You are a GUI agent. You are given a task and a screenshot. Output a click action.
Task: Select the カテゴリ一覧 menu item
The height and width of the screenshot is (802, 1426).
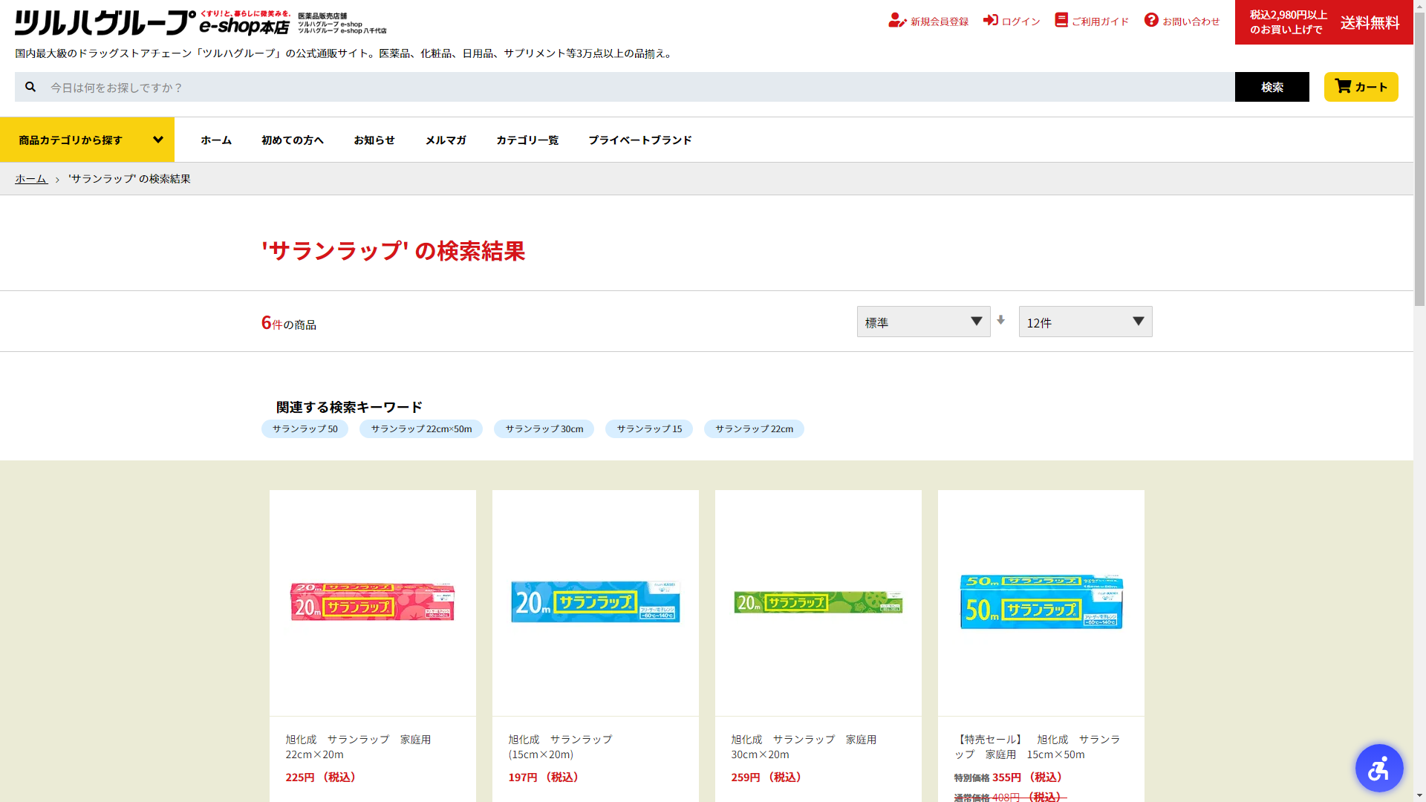[527, 140]
